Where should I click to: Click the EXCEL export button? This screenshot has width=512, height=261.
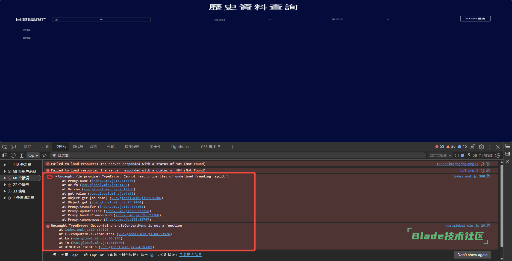(475, 19)
